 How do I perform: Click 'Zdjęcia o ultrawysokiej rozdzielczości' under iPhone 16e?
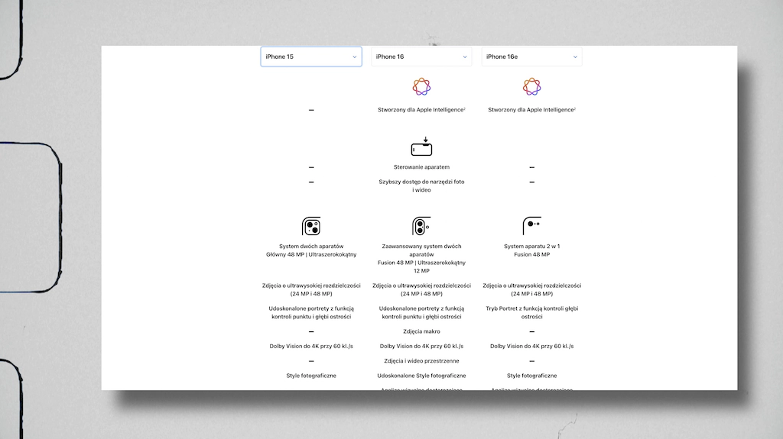532,289
